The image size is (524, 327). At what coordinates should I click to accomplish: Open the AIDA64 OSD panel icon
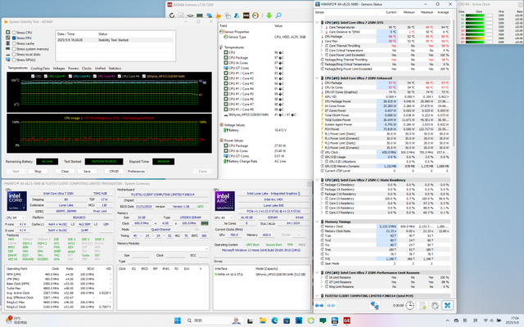click(x=246, y=16)
